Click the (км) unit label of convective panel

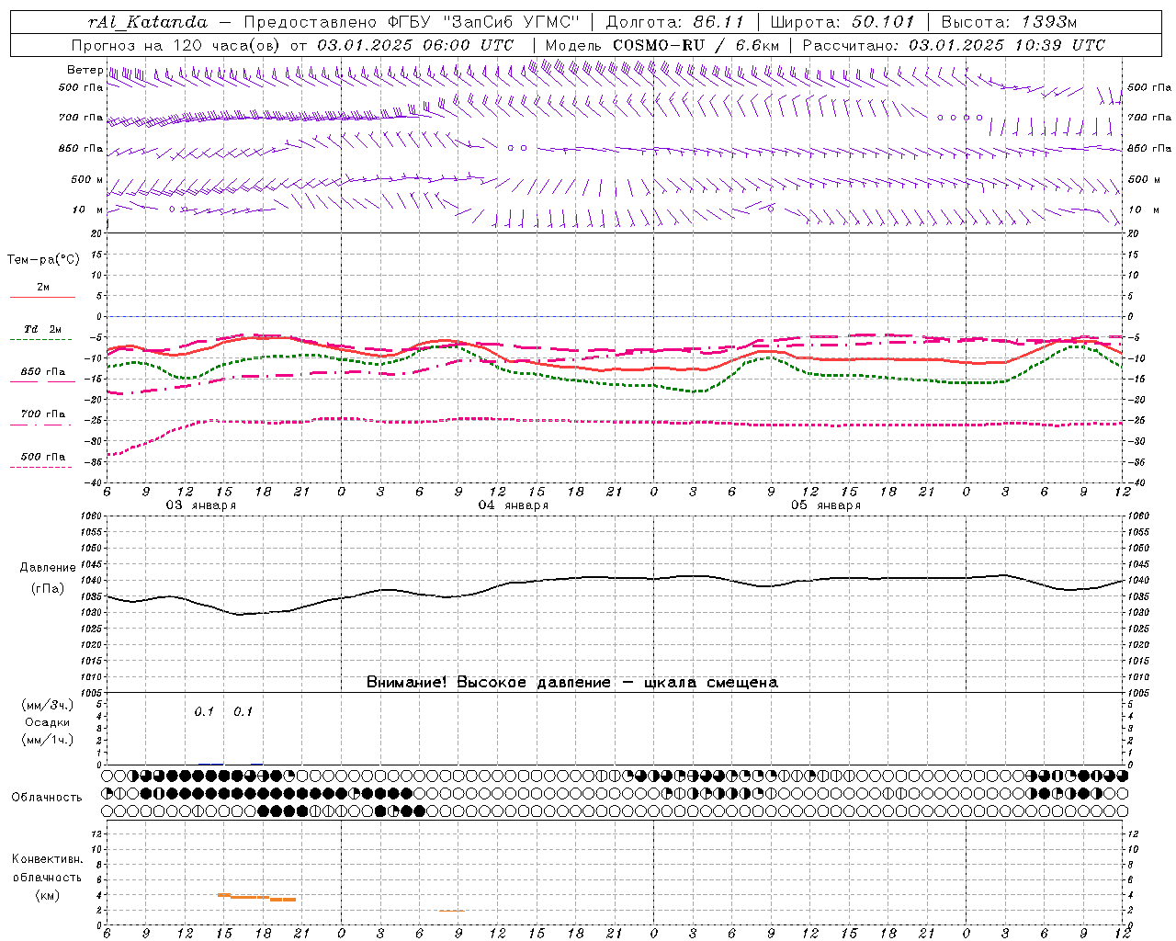(47, 896)
